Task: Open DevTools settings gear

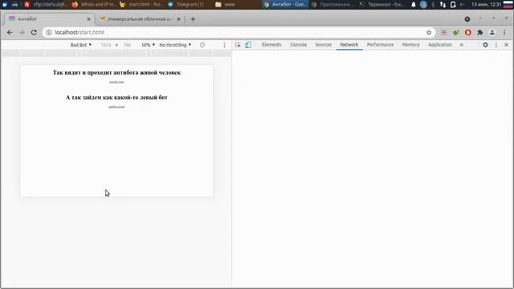Action: coord(485,45)
